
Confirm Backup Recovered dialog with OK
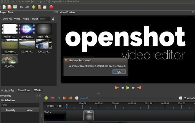(x=119, y=72)
